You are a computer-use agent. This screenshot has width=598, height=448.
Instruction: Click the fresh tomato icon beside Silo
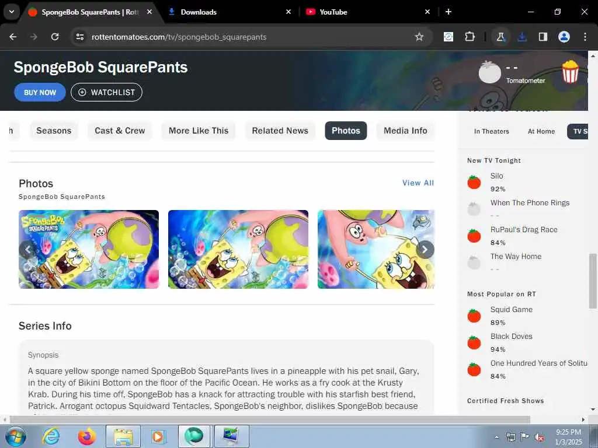474,182
